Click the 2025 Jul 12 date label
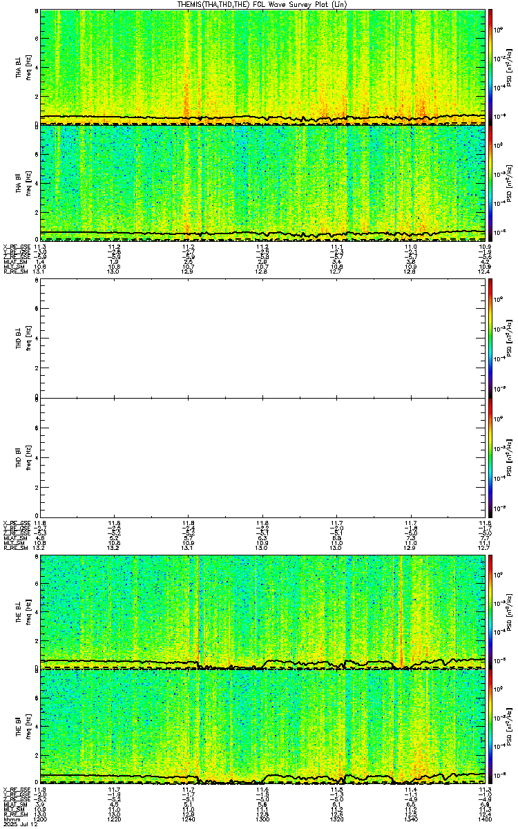Viewport: 518px width, 829px height. pyautogui.click(x=15, y=824)
